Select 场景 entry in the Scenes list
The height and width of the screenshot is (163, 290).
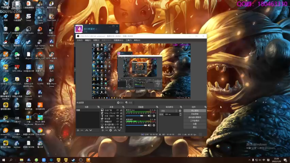click(88, 110)
